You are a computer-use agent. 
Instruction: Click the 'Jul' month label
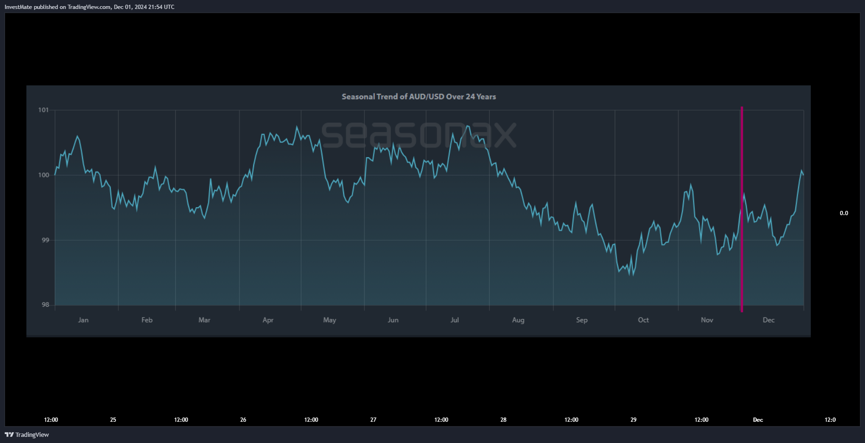pos(454,320)
